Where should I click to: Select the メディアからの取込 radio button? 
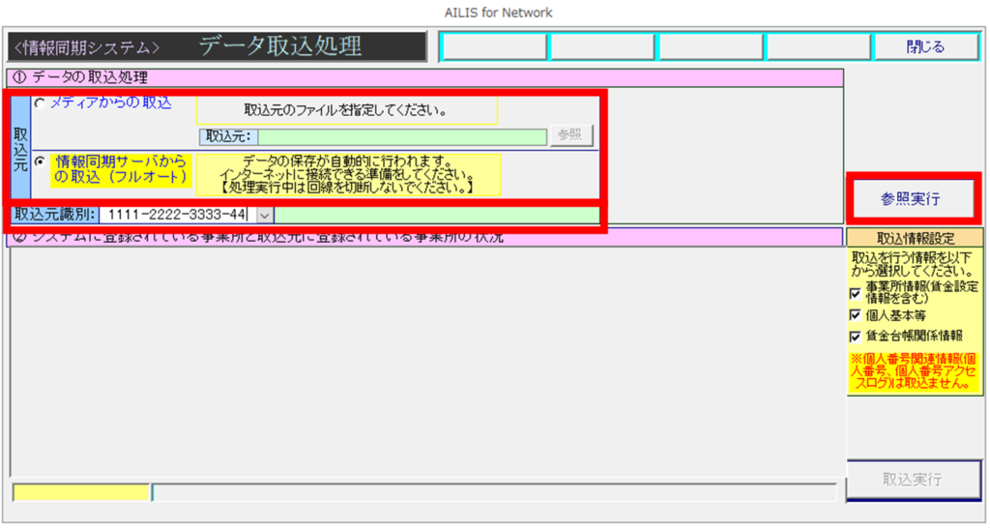click(x=40, y=104)
